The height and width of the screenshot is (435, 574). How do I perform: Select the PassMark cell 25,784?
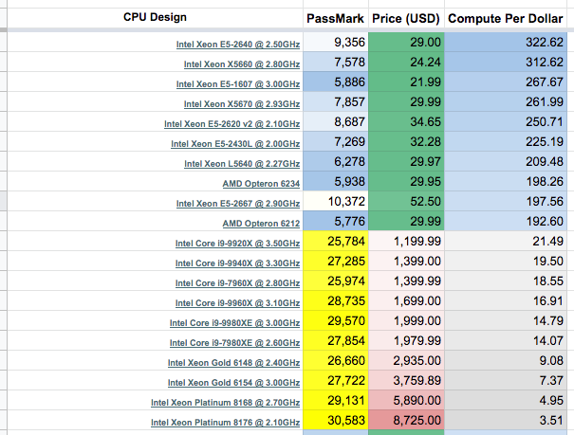click(x=336, y=242)
